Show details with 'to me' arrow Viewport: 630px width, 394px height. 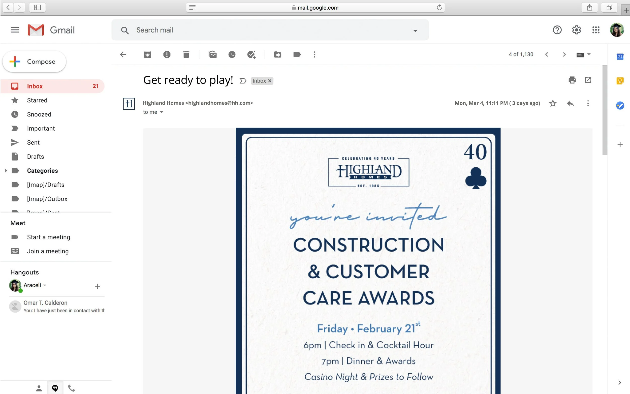(162, 112)
